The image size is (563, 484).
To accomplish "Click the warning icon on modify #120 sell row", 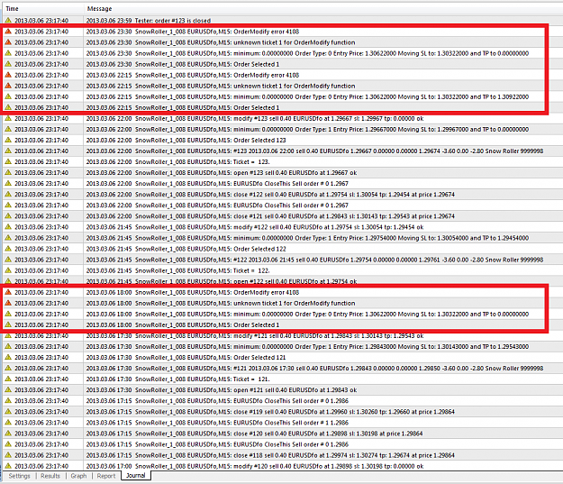I will [8, 466].
